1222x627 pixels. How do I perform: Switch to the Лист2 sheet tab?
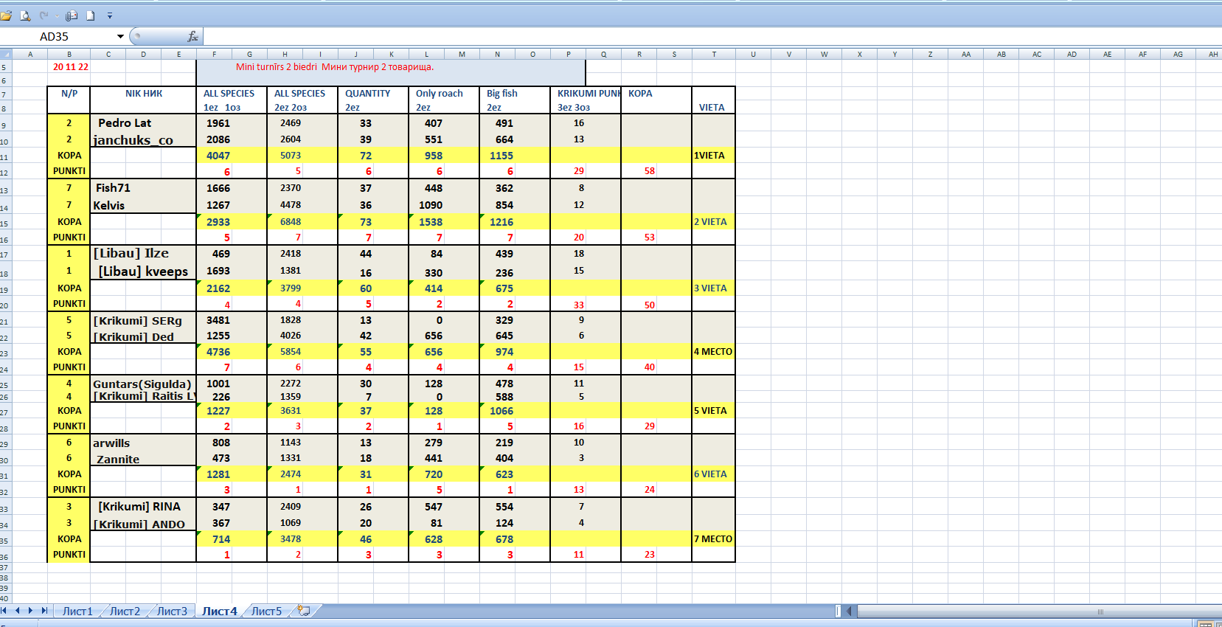[125, 611]
